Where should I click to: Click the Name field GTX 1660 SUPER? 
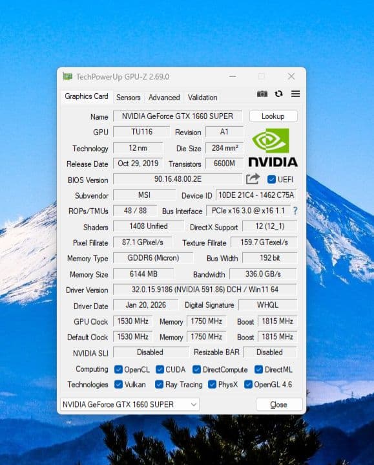178,116
